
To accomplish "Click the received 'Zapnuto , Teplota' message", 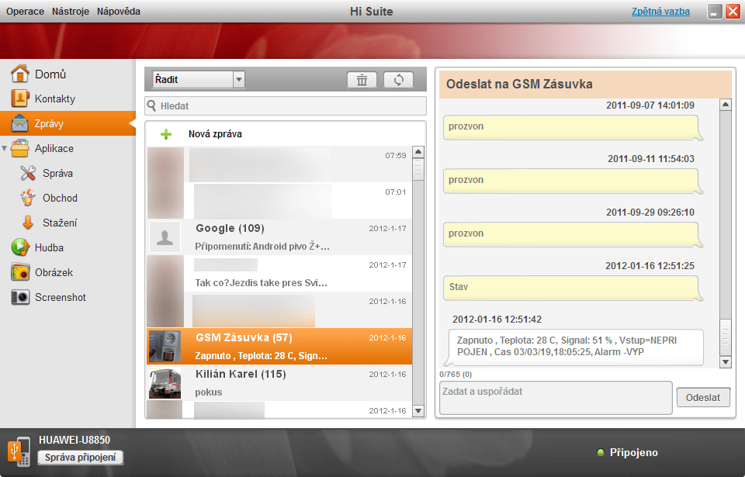I will pyautogui.click(x=575, y=347).
